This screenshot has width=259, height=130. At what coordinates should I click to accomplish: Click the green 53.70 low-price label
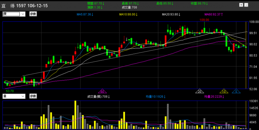[x=10, y=91]
